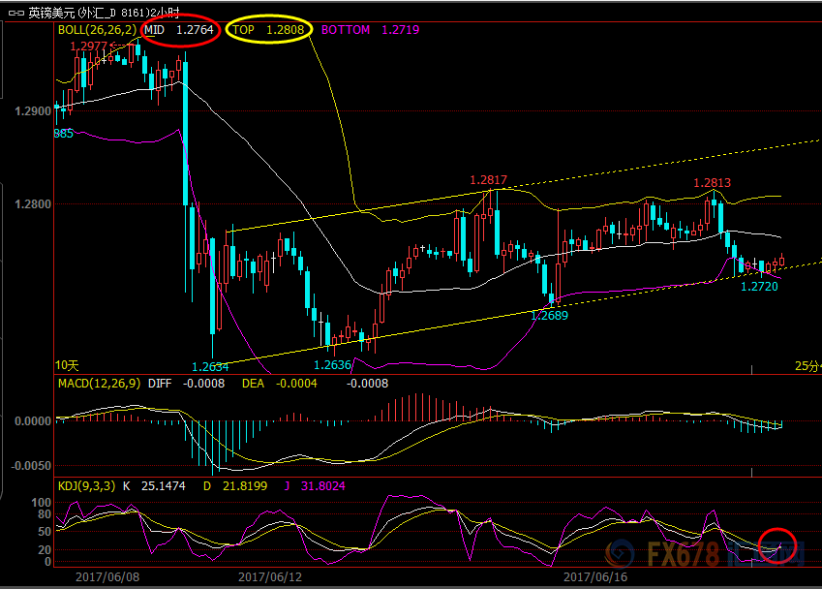Viewport: 822px width, 589px height.
Task: Click the 1.2900 price axis level
Action: click(x=32, y=111)
